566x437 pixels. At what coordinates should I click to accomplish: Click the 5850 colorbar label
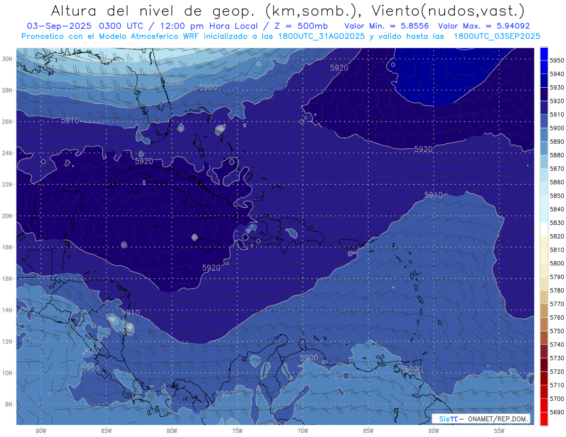point(557,196)
